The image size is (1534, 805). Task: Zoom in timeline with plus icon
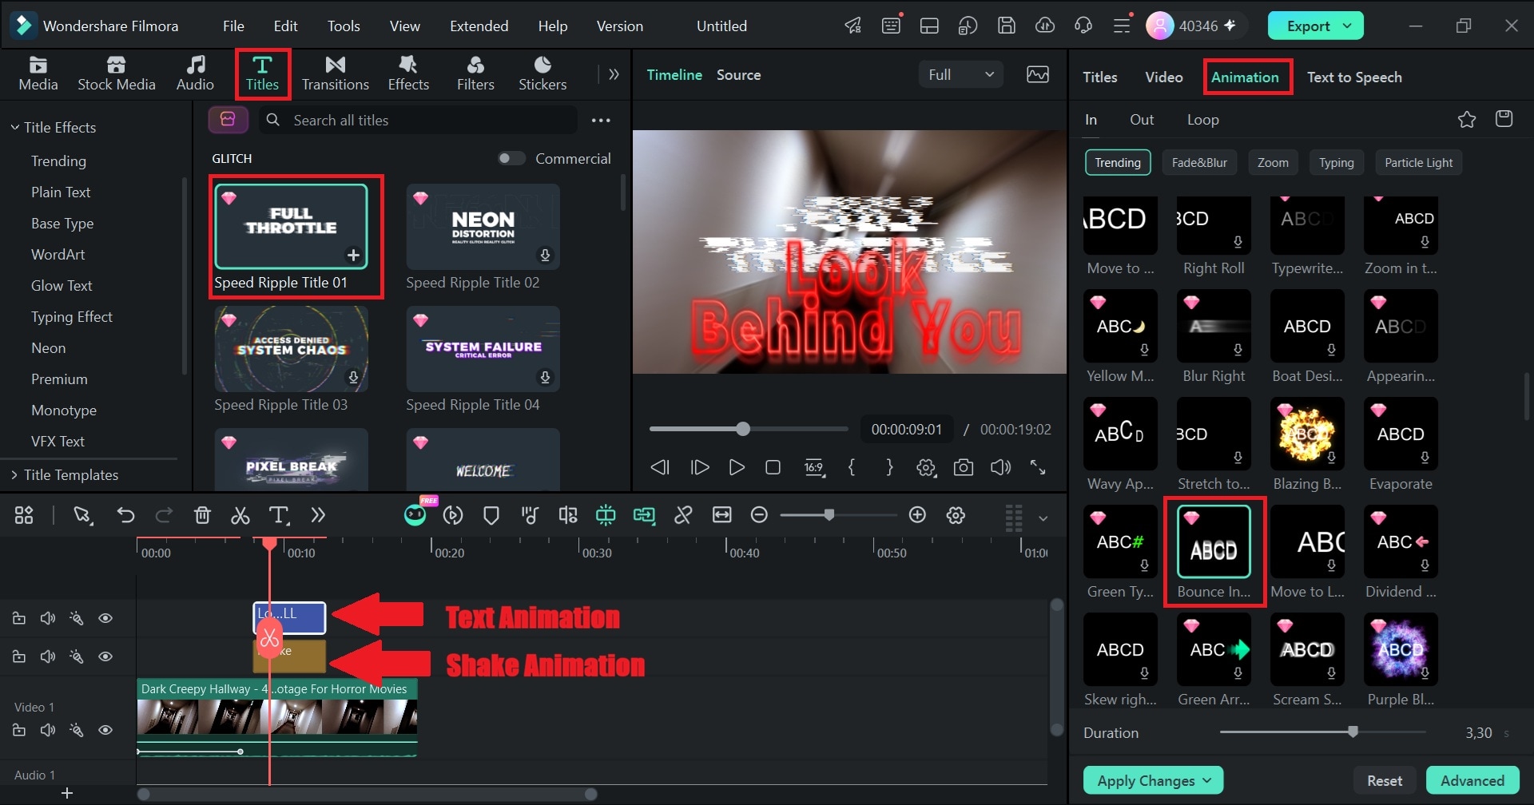(x=917, y=515)
